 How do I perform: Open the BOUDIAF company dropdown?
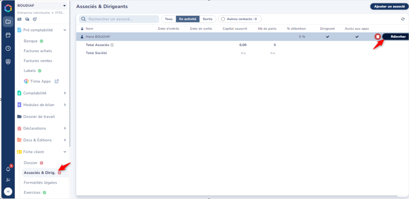point(64,6)
